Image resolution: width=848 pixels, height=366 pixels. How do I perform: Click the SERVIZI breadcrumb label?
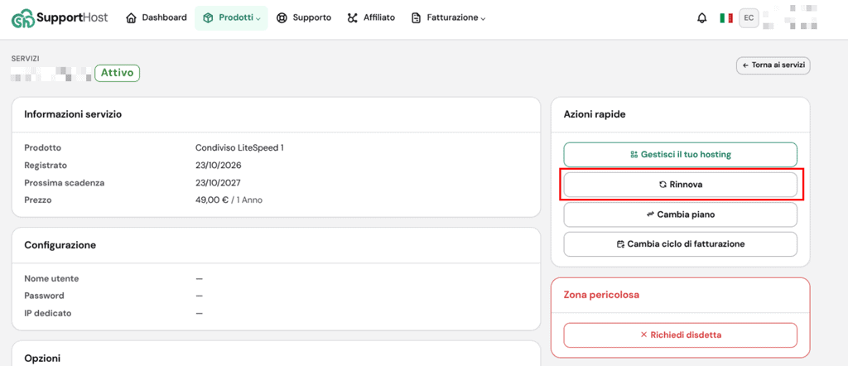[x=26, y=59]
